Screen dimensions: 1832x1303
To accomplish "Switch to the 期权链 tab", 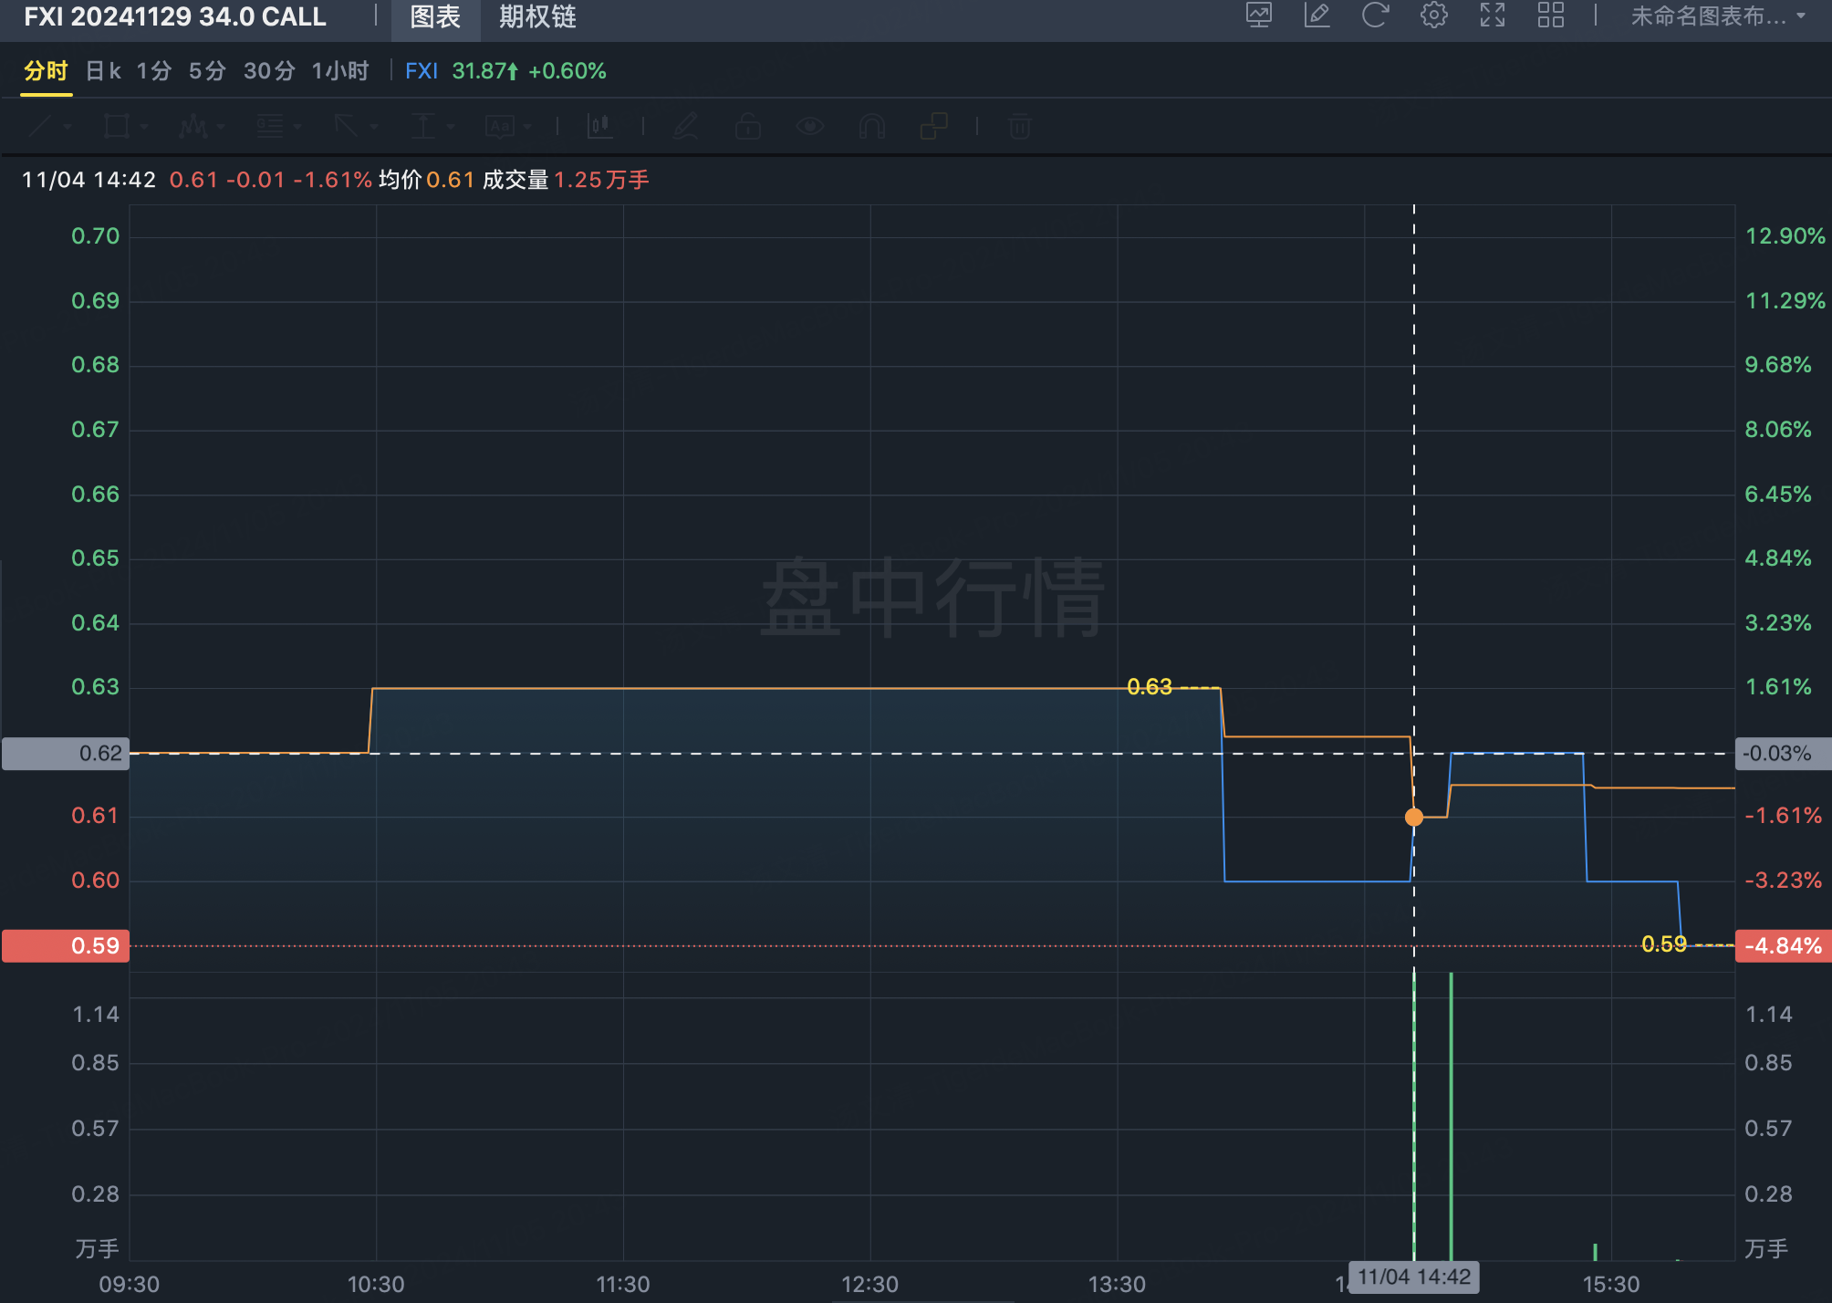I will pos(537,16).
